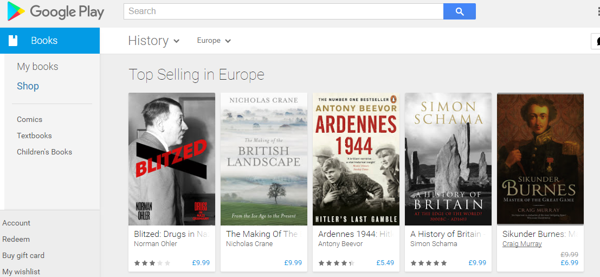Open the My books section
This screenshot has height=277, width=600.
pyautogui.click(x=37, y=67)
